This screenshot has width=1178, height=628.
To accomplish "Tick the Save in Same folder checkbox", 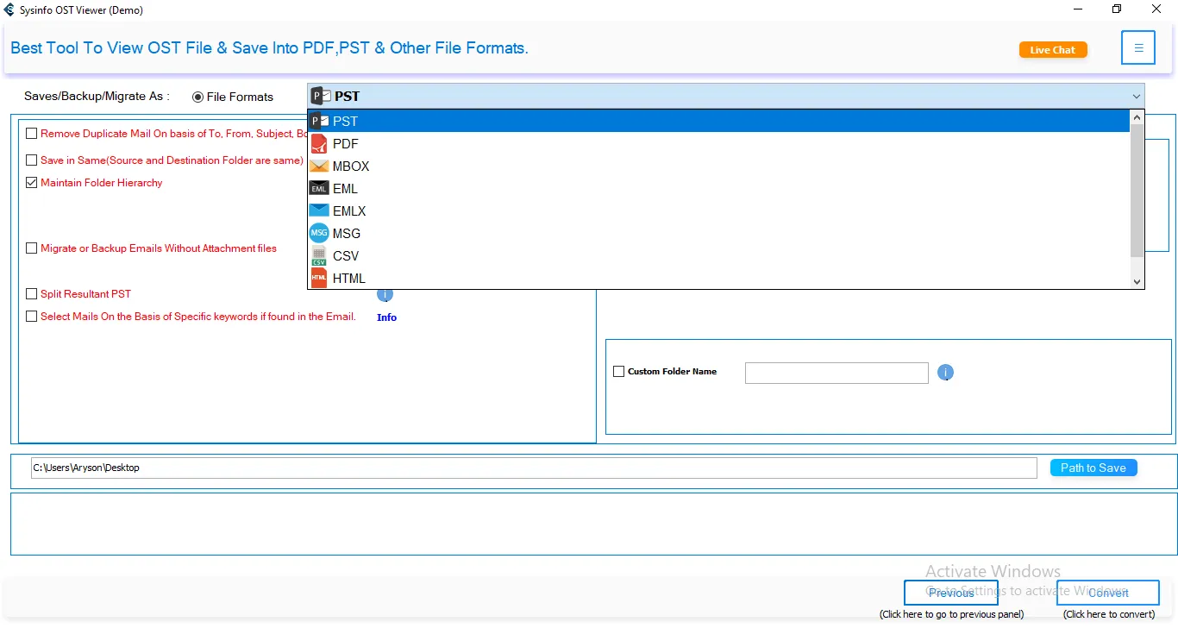I will coord(32,160).
